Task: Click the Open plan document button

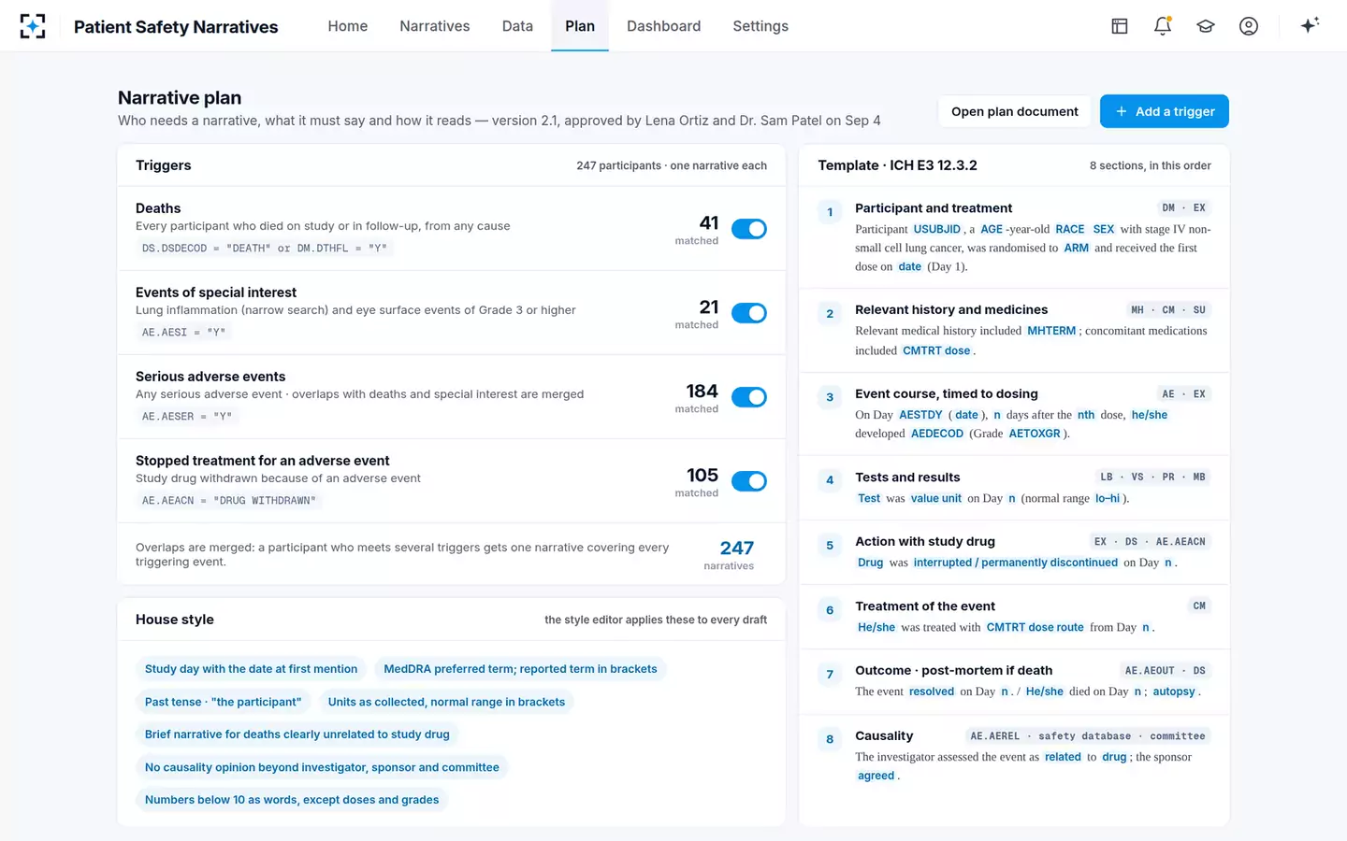Action: tap(1015, 111)
